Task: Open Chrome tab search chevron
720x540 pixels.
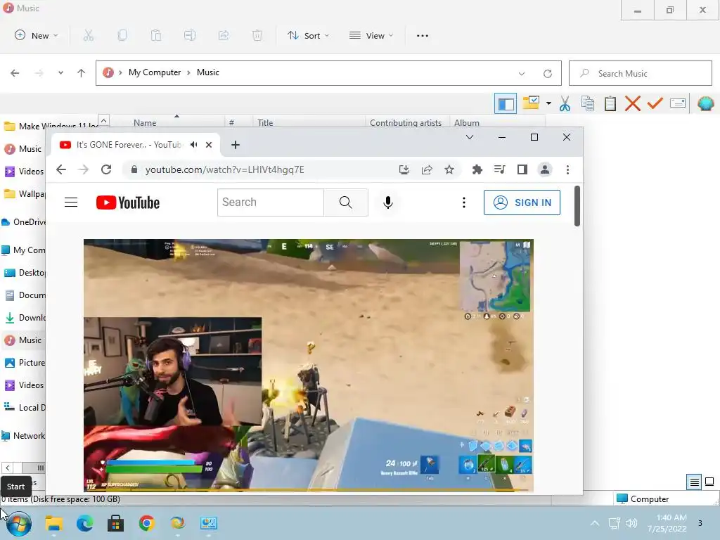Action: coord(469,137)
